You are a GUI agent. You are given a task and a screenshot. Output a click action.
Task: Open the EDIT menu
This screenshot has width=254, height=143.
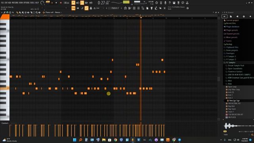[6, 3]
